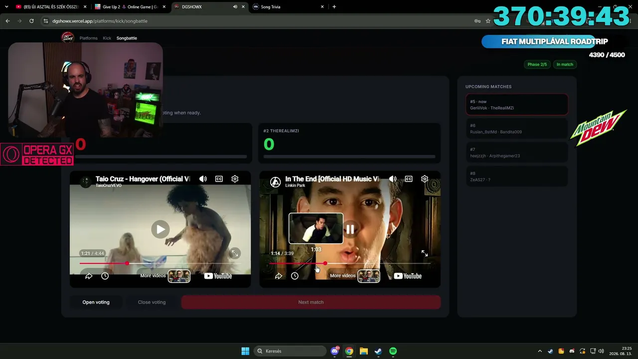Click the In match status badge
Viewport: 638px width, 359px height.
[x=565, y=64]
